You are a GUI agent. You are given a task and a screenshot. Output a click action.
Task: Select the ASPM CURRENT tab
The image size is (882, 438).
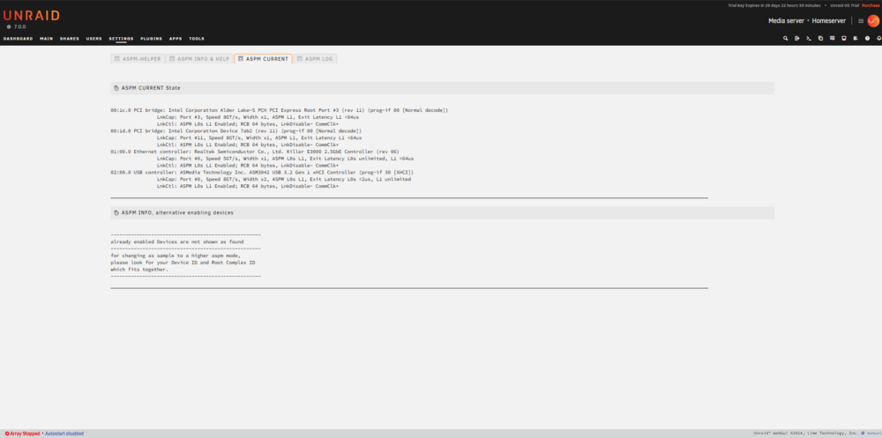263,58
